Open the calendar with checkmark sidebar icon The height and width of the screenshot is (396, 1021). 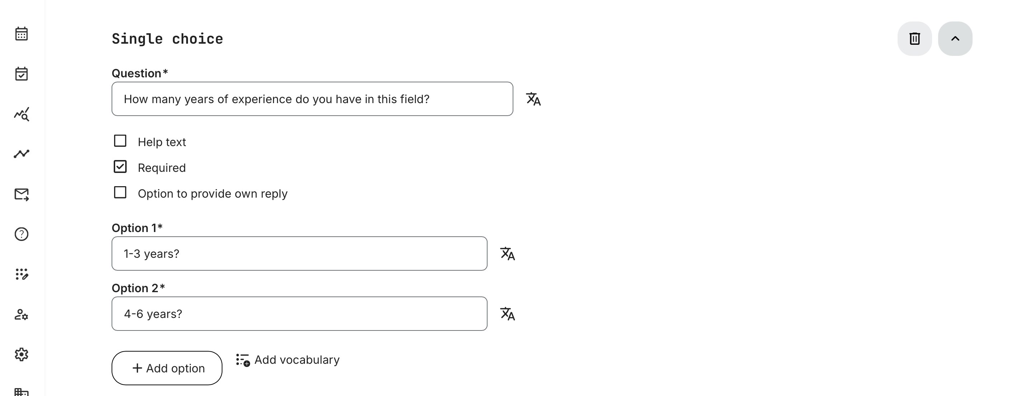(22, 74)
